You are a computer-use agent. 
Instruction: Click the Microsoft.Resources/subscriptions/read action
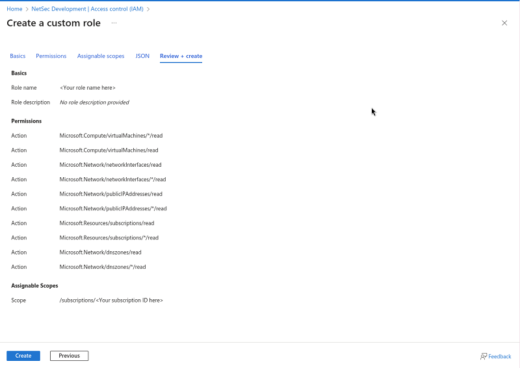pyautogui.click(x=107, y=223)
